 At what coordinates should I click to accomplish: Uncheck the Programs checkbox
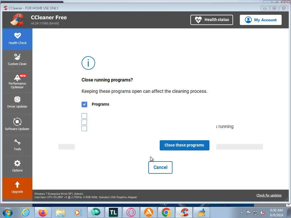click(84, 104)
